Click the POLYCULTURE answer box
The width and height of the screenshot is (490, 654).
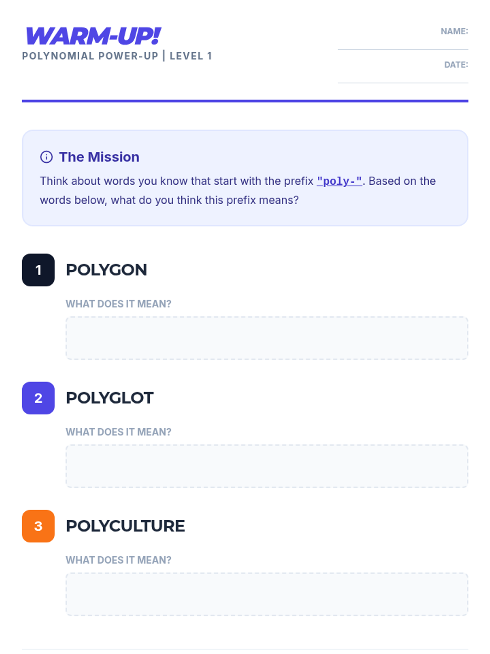point(267,594)
